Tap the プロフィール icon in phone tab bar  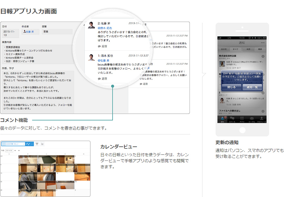(261, 119)
